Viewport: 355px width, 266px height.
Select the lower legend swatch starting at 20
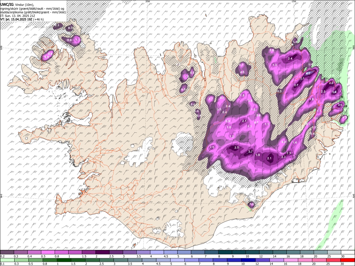(x=319, y=260)
